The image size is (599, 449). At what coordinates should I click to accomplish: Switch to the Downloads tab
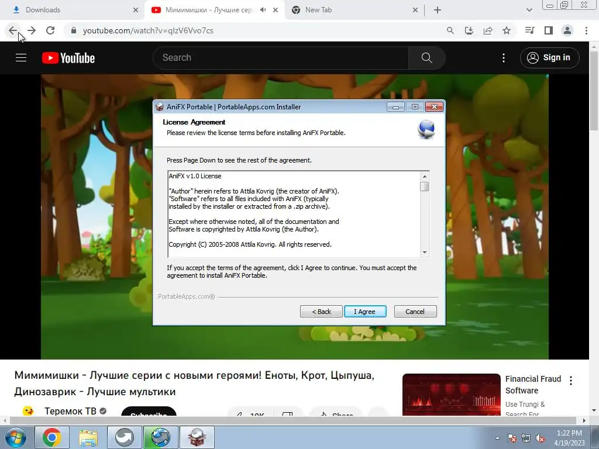(x=73, y=10)
